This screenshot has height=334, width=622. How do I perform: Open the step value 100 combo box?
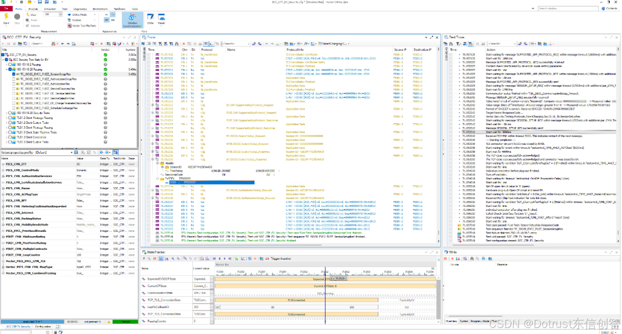(x=53, y=15)
